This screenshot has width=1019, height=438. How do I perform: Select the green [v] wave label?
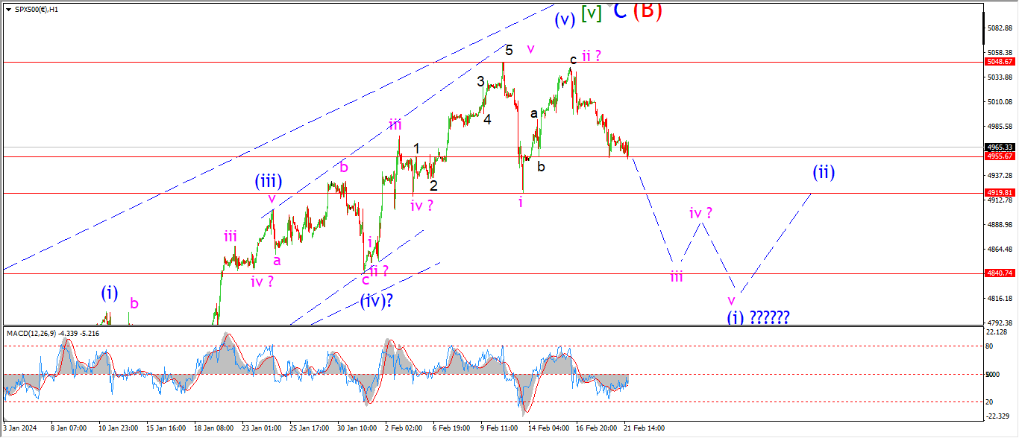tap(592, 13)
